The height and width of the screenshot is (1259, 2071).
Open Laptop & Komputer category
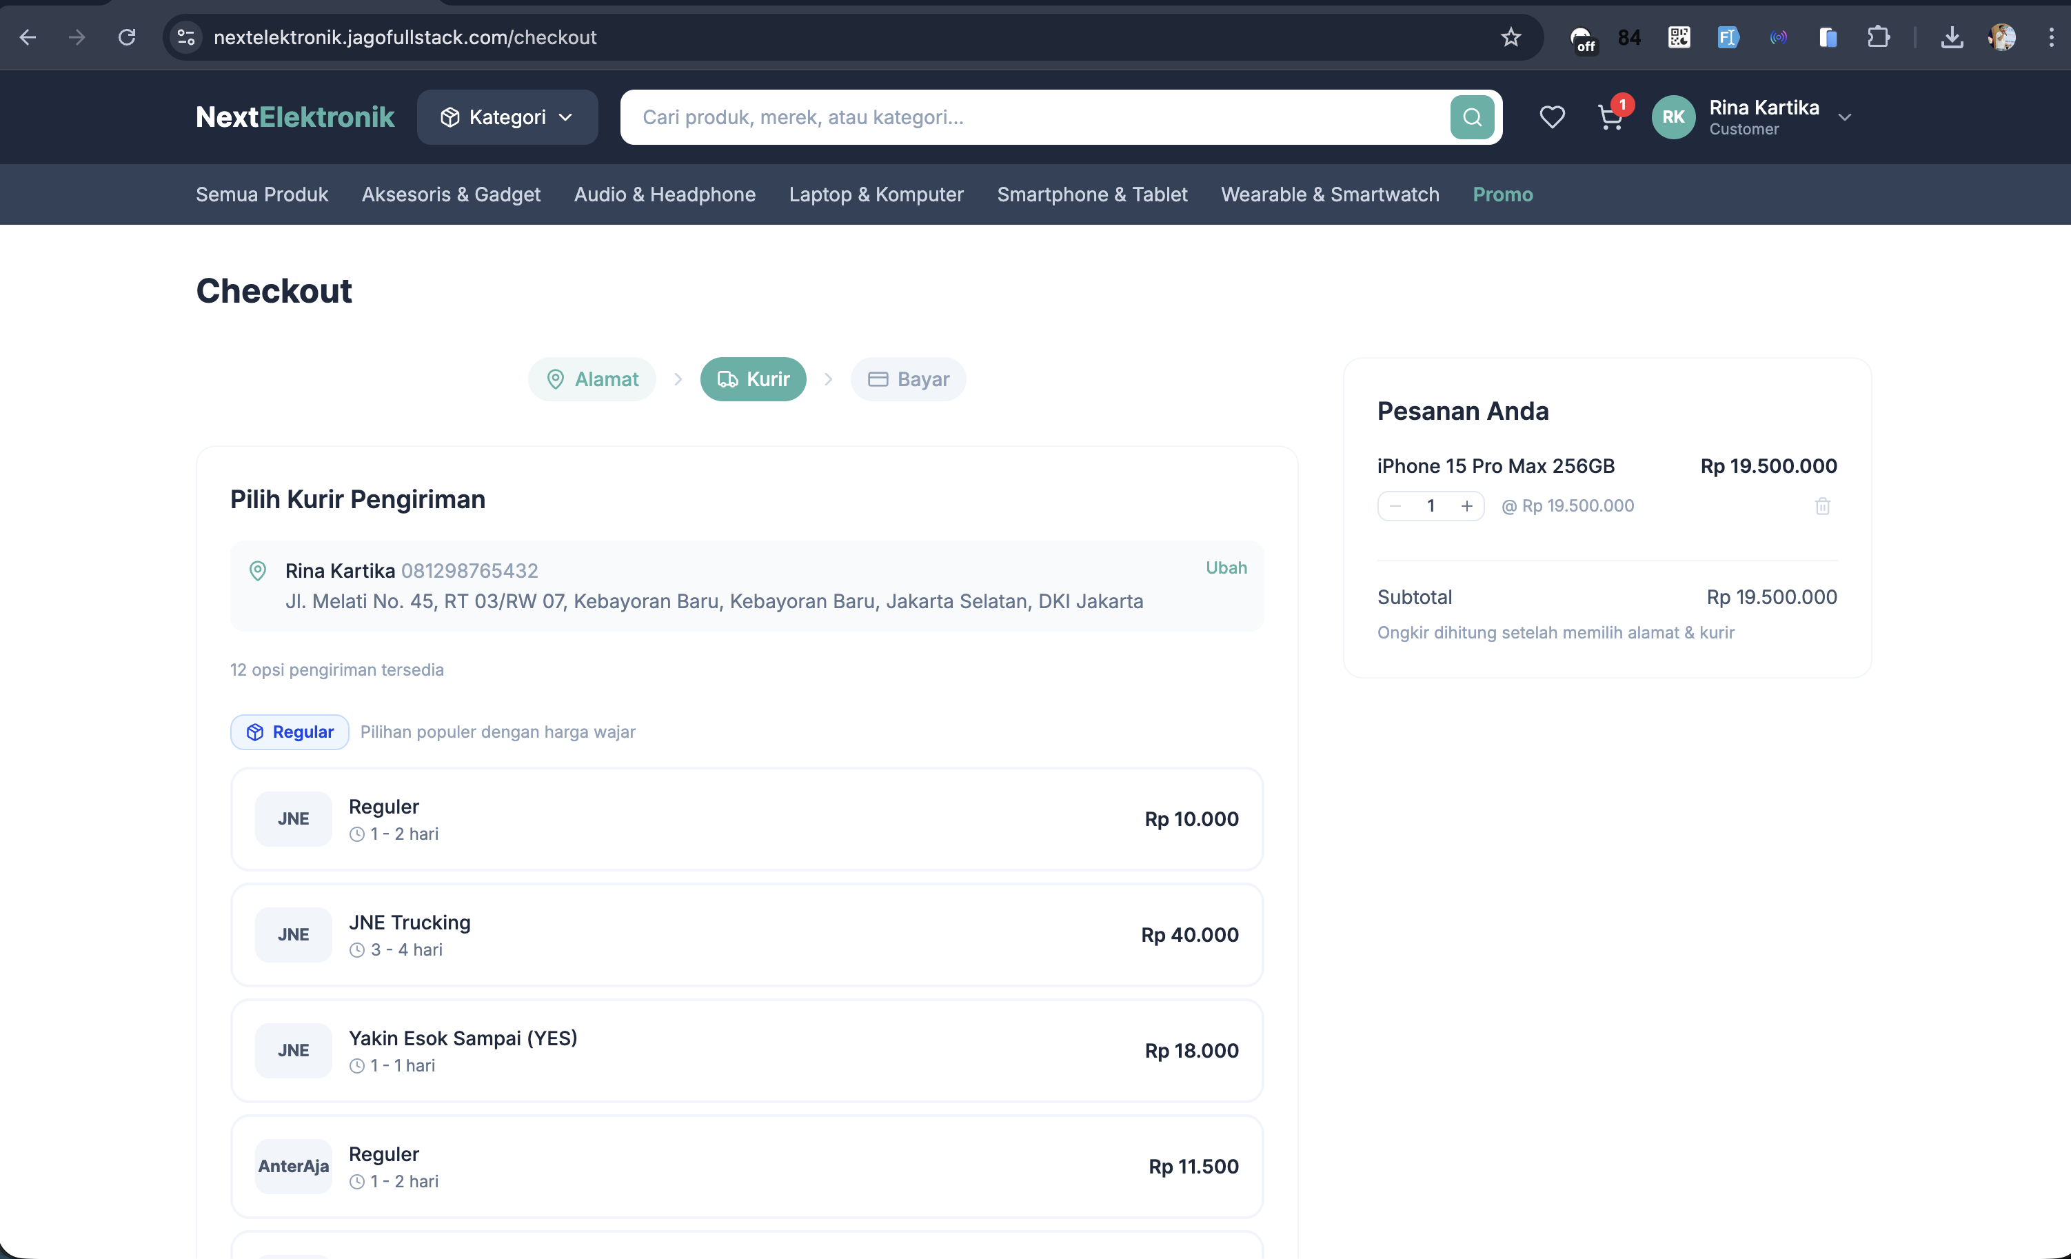[x=876, y=194]
